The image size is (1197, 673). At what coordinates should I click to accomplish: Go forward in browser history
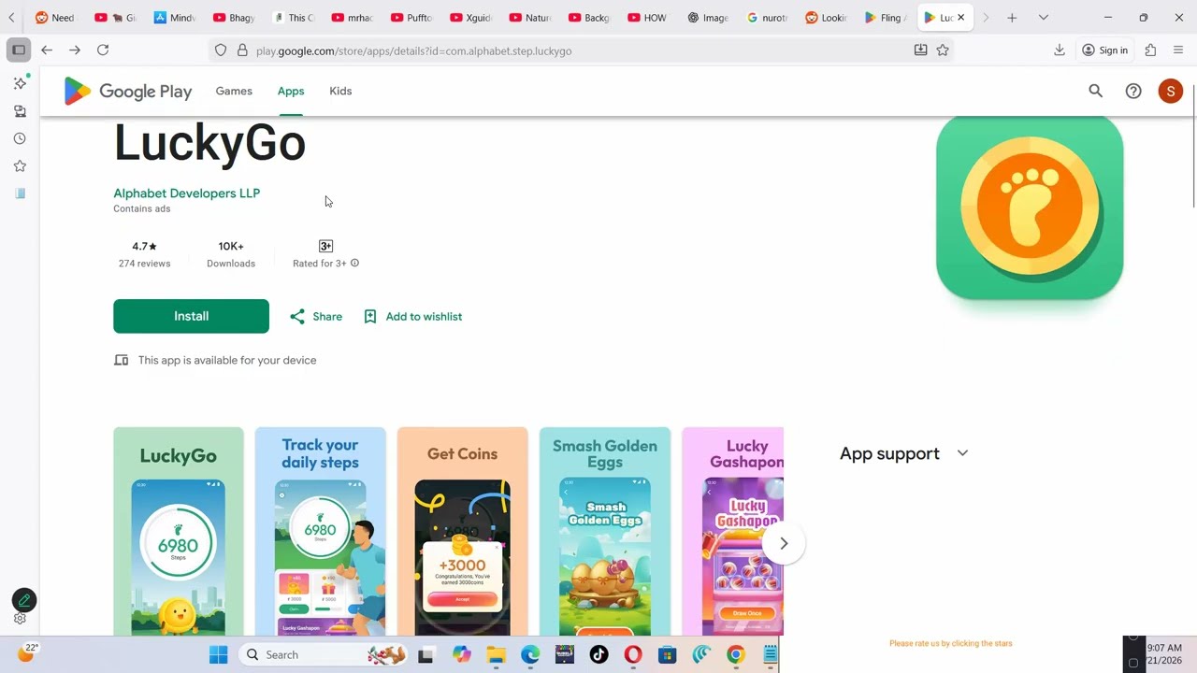pos(75,50)
